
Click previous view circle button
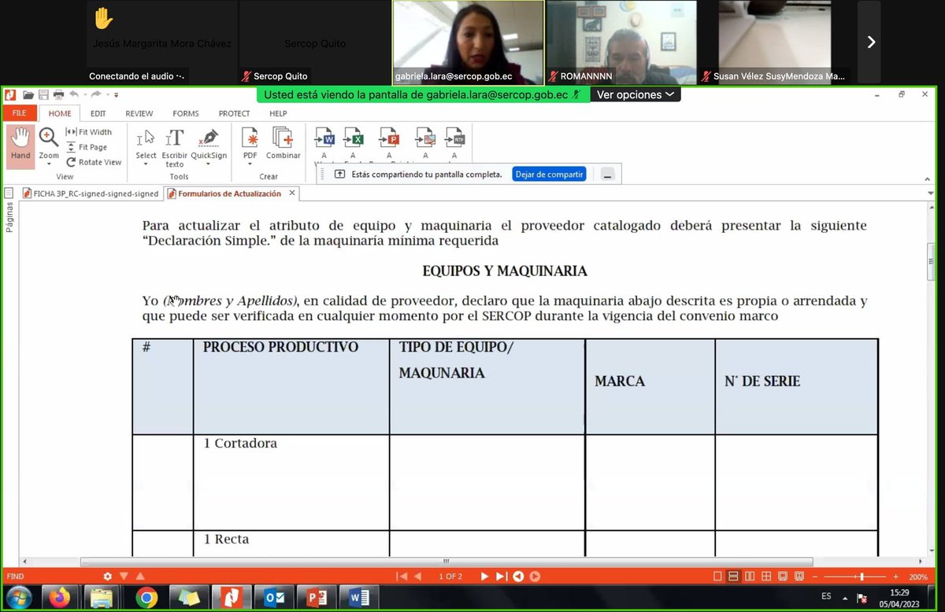(518, 577)
